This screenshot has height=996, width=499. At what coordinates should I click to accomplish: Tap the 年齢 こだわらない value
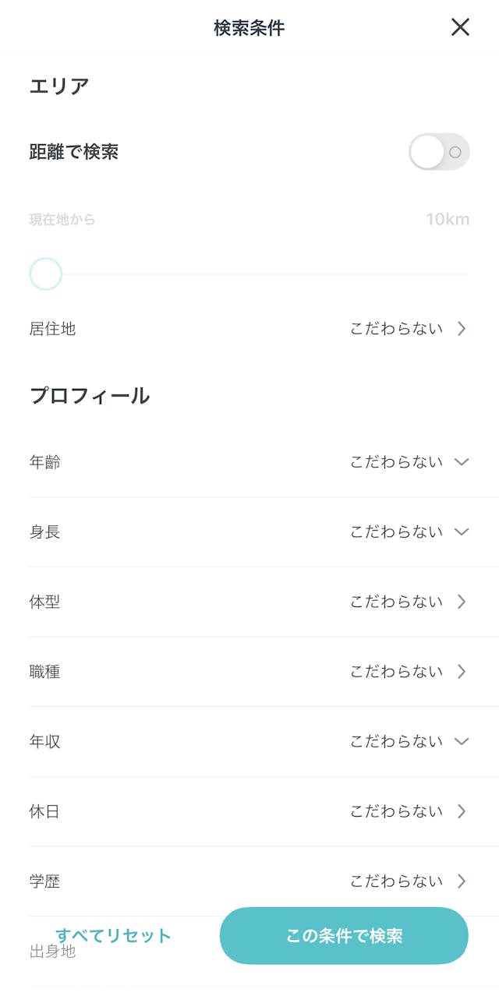pos(396,462)
